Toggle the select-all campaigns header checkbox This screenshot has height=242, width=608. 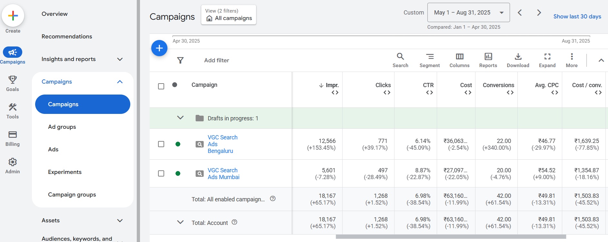[161, 86]
